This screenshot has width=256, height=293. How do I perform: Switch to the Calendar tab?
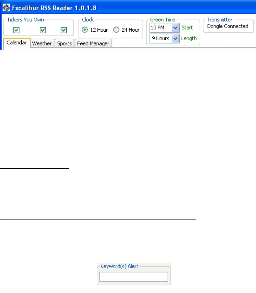pyautogui.click(x=17, y=43)
